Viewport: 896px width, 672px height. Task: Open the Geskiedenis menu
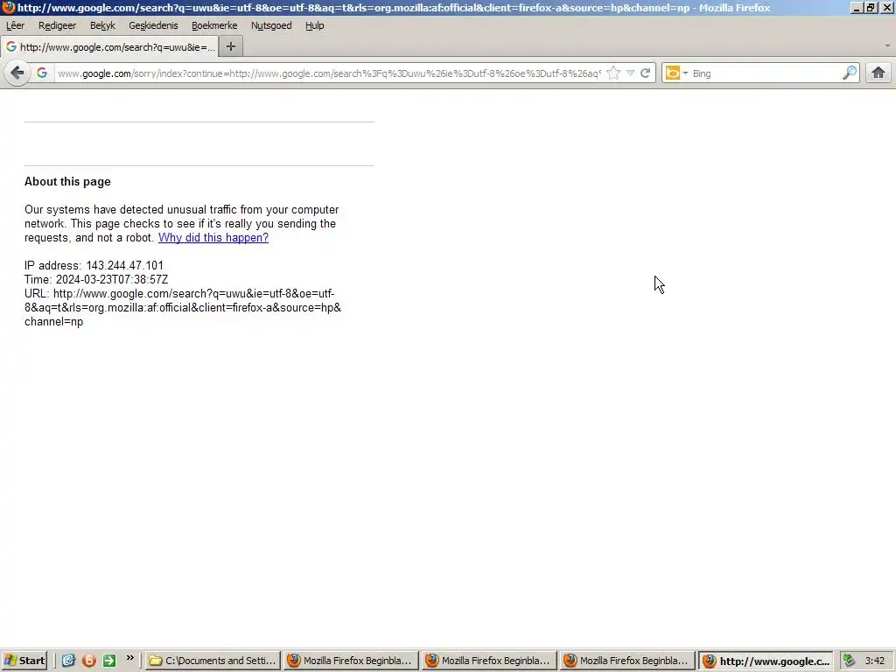[x=153, y=25]
